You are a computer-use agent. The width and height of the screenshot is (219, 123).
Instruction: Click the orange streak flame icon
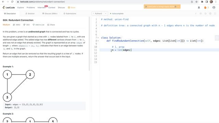pos(205,8)
